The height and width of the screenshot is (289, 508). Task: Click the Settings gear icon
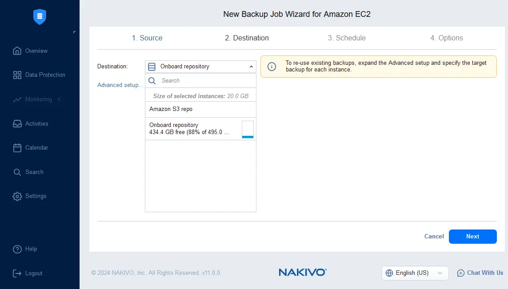pos(17,196)
